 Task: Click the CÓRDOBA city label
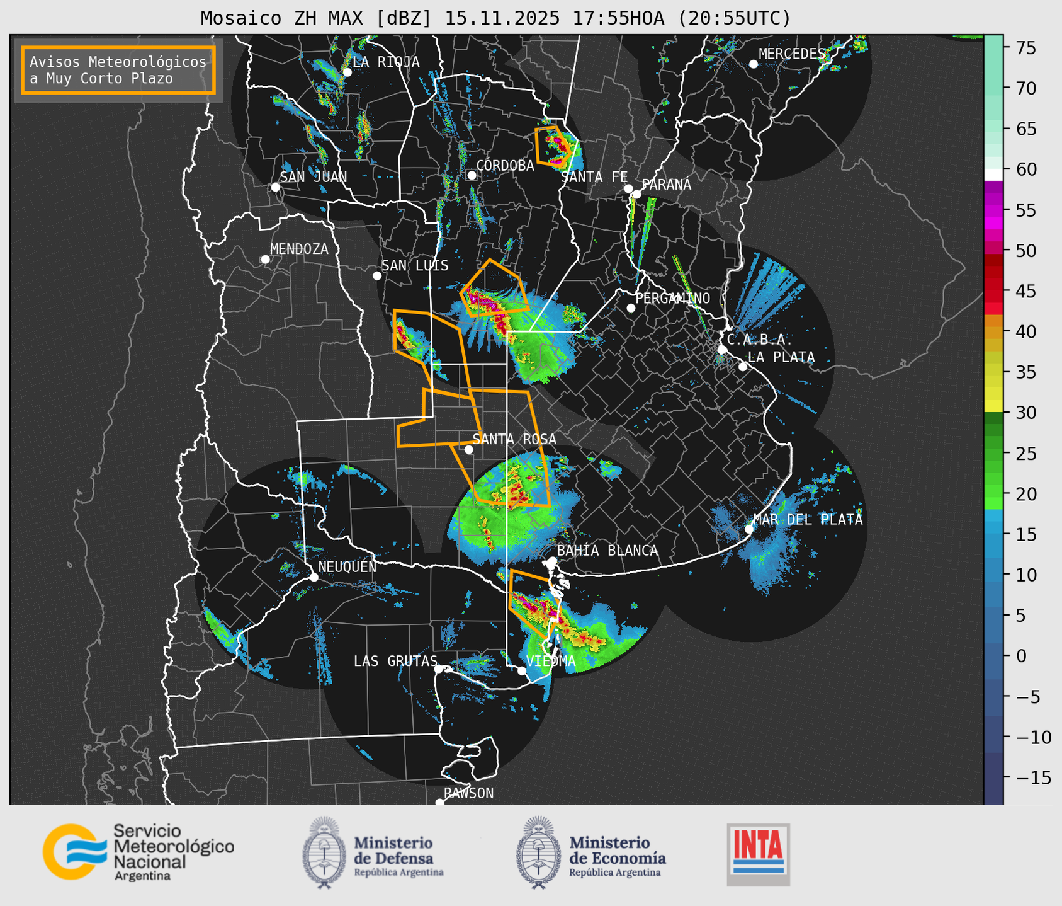(505, 166)
